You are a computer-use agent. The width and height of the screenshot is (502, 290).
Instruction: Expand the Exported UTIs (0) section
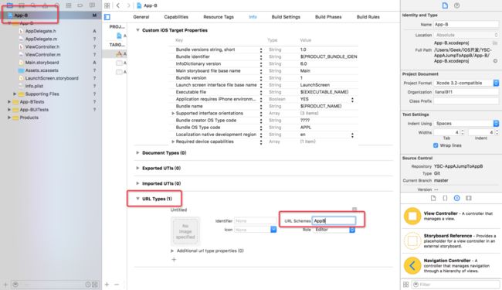tap(137, 169)
